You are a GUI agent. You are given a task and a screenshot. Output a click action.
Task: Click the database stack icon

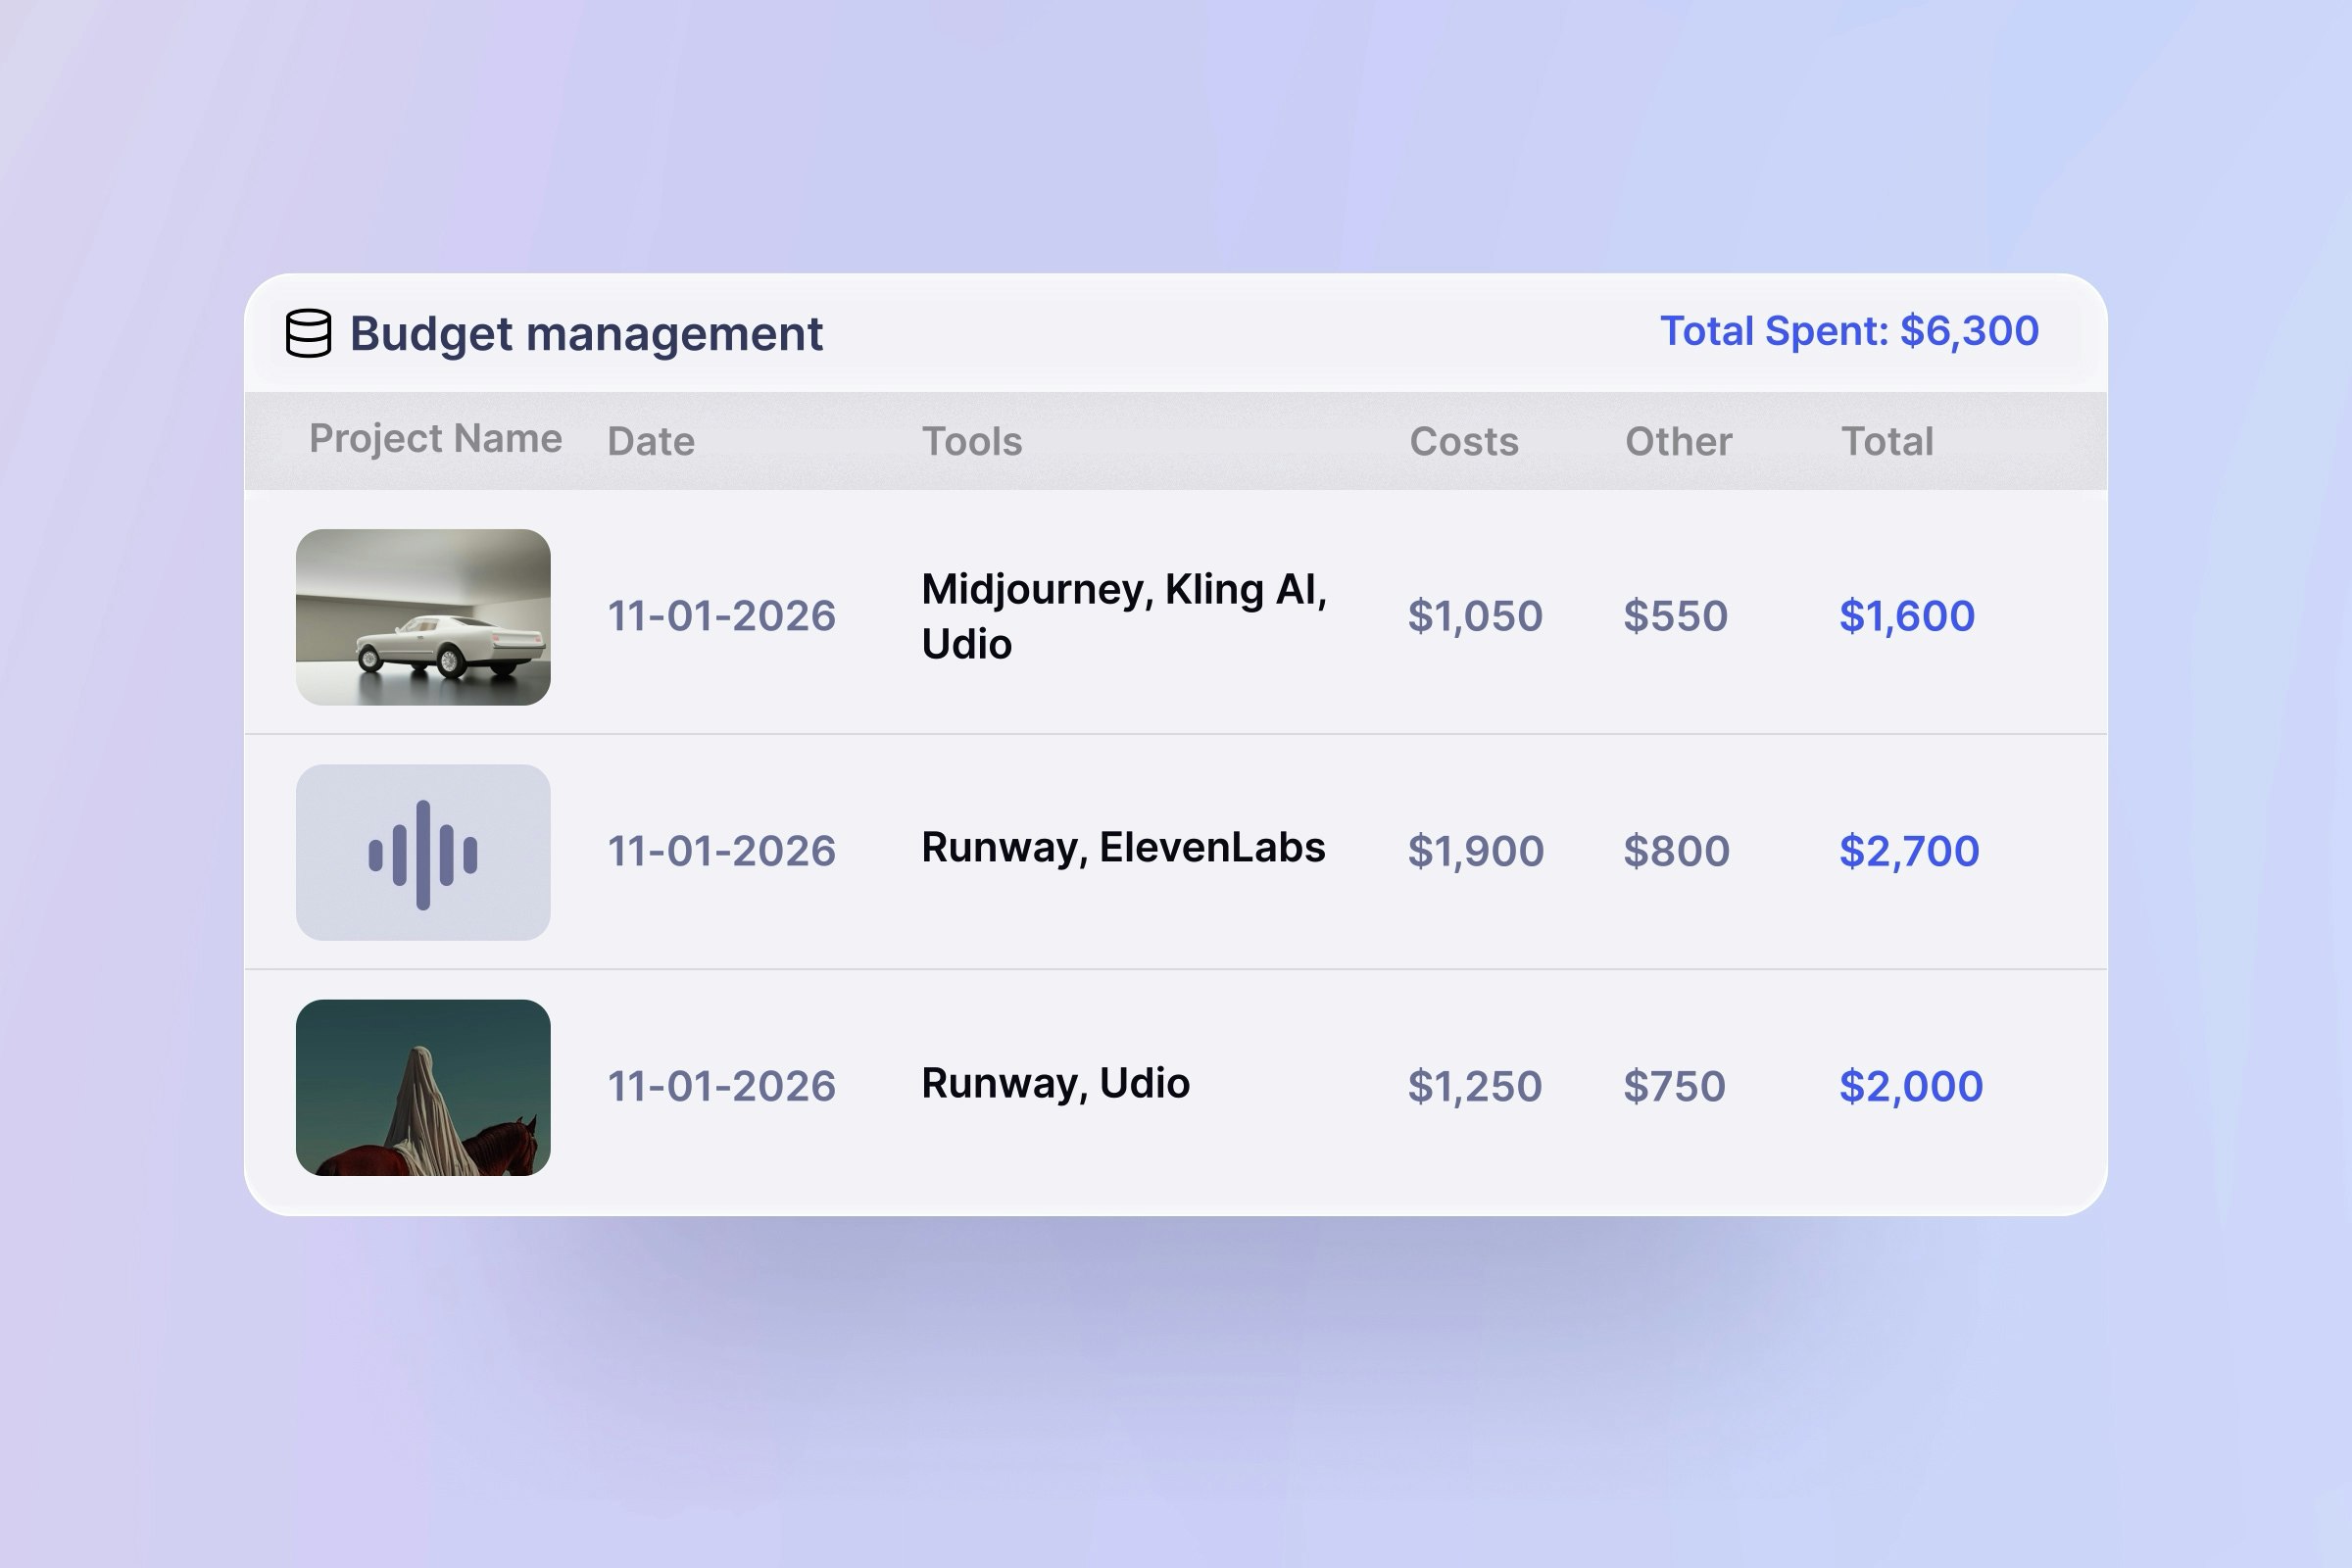tap(308, 333)
